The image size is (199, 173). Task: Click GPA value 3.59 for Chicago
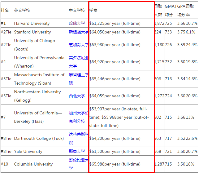181,45
